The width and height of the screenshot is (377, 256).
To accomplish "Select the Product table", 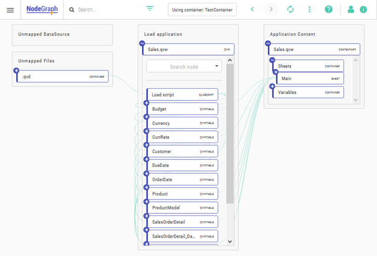I will click(x=183, y=193).
